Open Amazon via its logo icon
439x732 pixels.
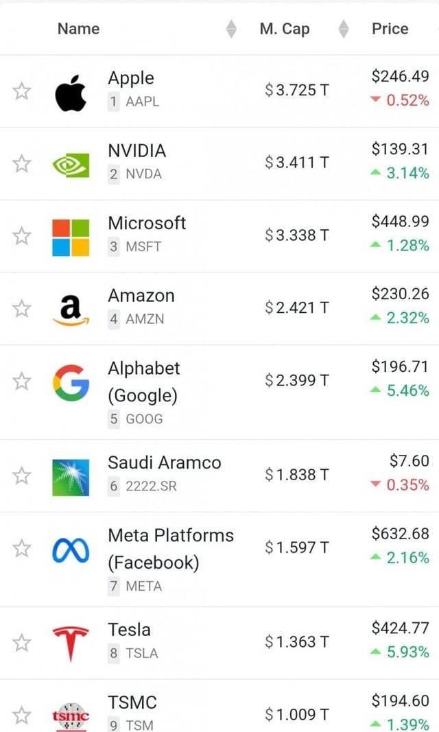point(71,308)
